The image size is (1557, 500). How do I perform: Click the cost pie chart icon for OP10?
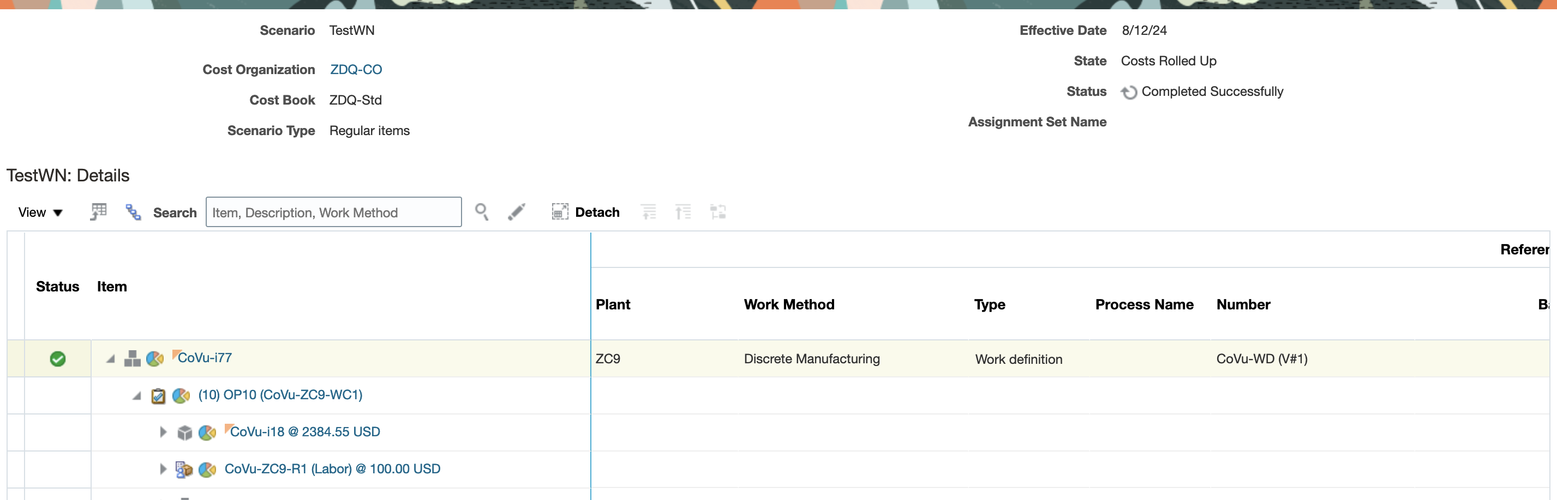181,395
